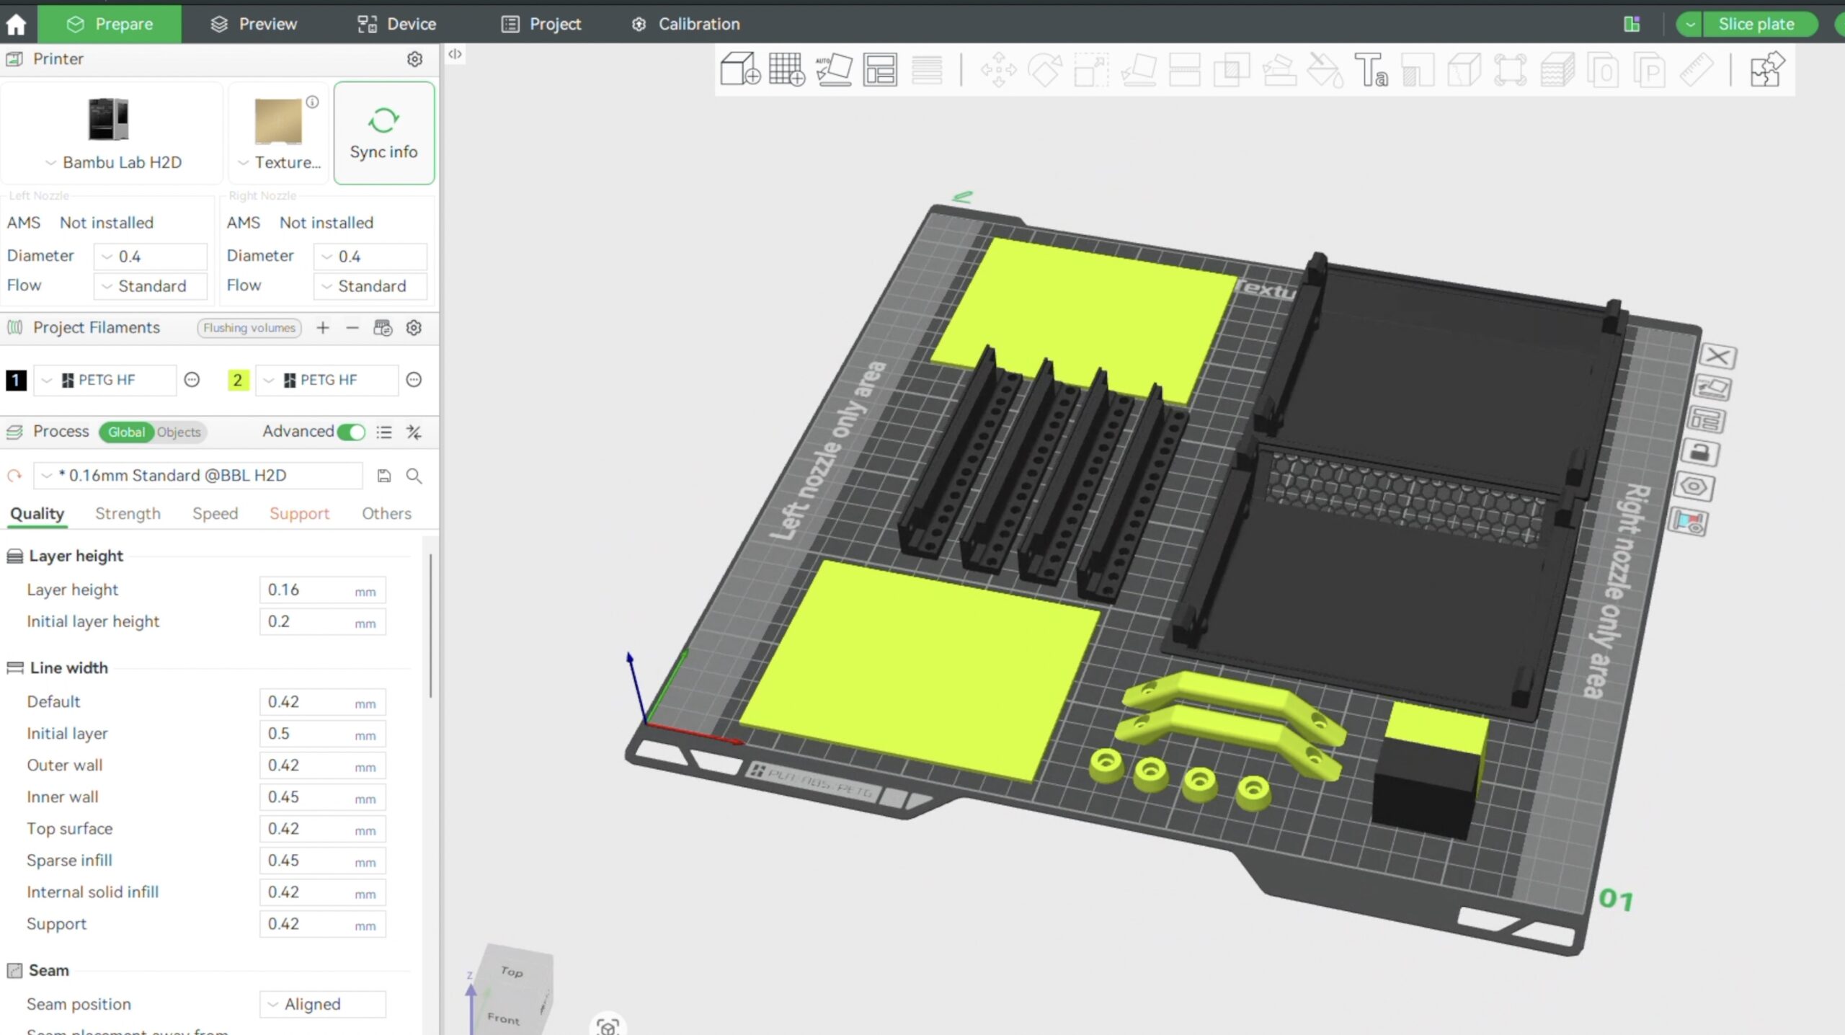
Task: Switch to the Strength settings tab
Action: click(128, 513)
